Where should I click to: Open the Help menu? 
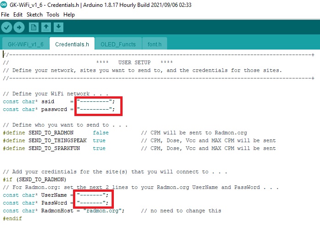(69, 15)
